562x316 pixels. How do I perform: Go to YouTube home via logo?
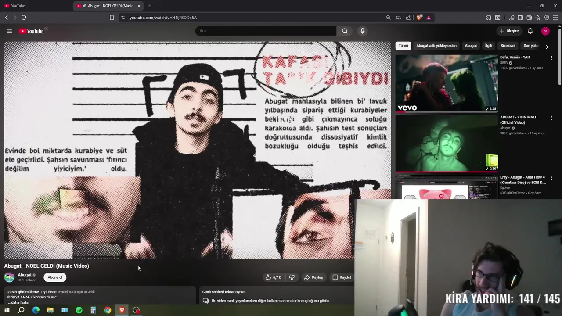(32, 31)
